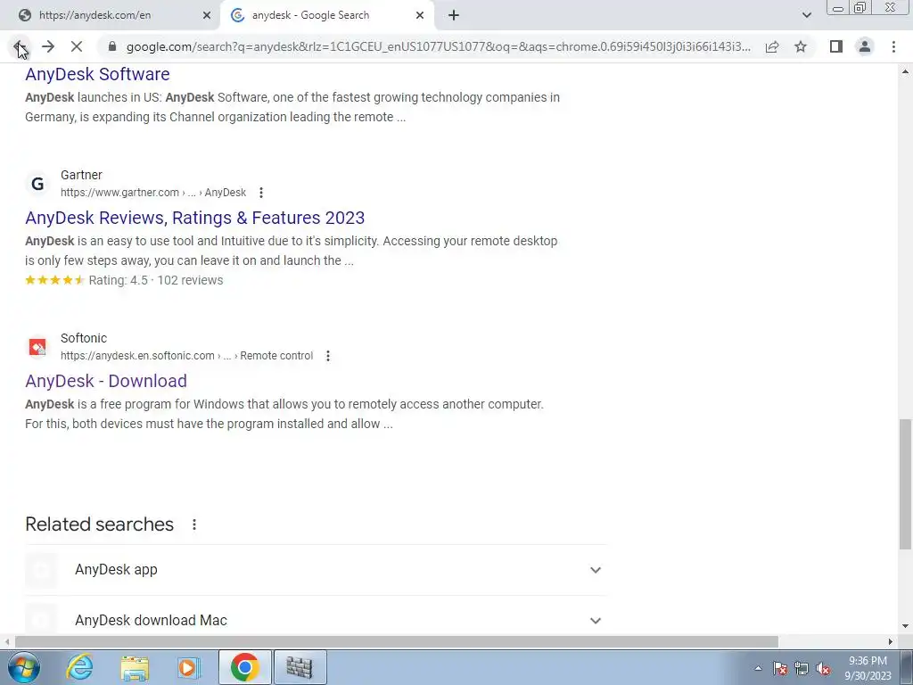Open the network tray icon
The height and width of the screenshot is (685, 913).
tap(802, 668)
